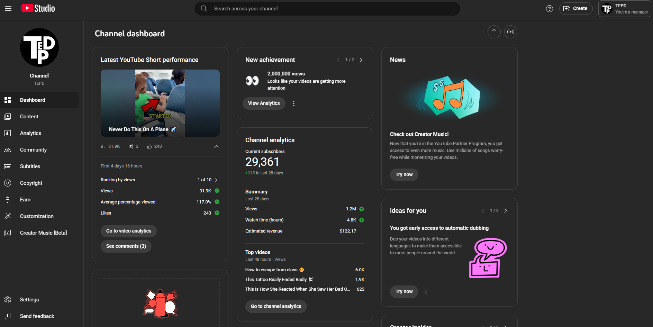Click the Send feedback exclamation icon
The image size is (653, 327).
8,316
